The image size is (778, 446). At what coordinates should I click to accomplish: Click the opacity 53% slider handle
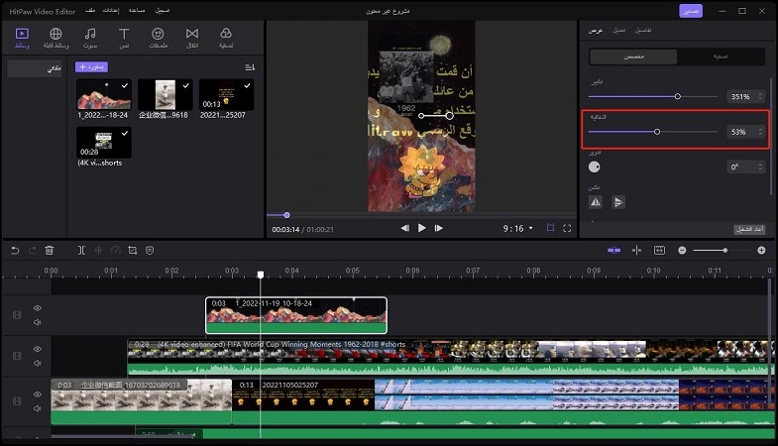pos(657,132)
